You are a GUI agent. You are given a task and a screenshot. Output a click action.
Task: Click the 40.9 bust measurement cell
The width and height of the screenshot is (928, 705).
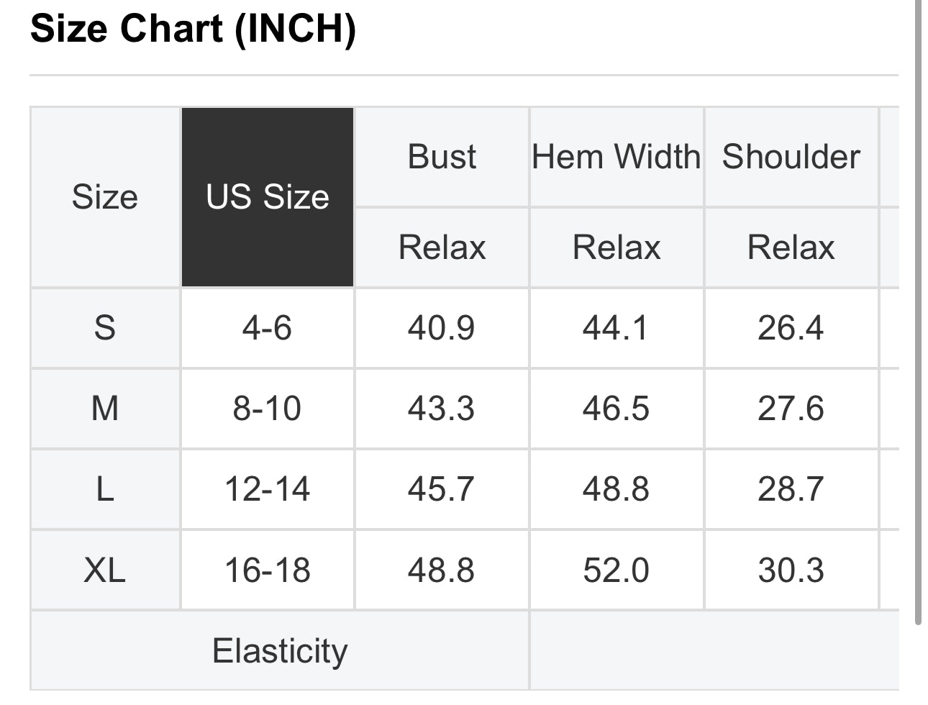[x=441, y=328]
